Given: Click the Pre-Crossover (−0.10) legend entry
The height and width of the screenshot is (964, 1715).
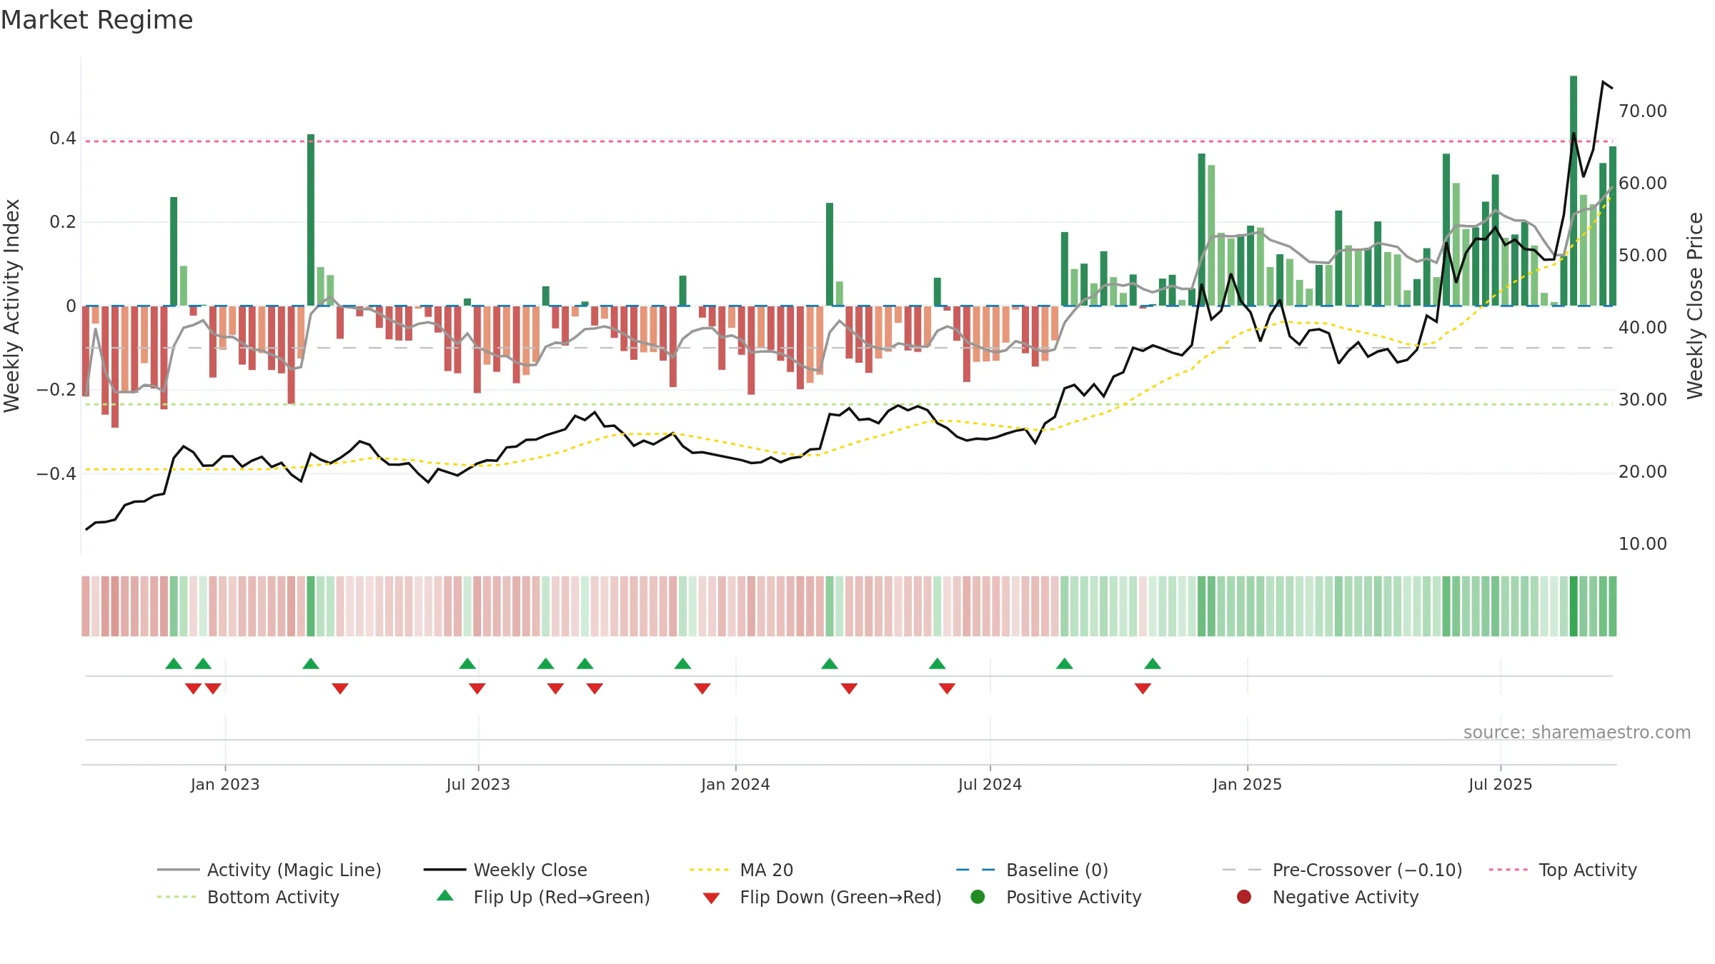Looking at the screenshot, I should (x=1343, y=870).
